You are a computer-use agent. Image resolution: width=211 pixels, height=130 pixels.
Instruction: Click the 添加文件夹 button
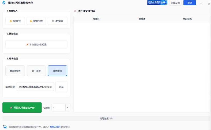36,21
